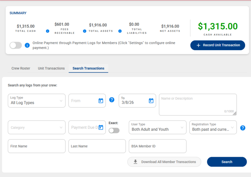Open the Log Type dropdown

click(37, 100)
